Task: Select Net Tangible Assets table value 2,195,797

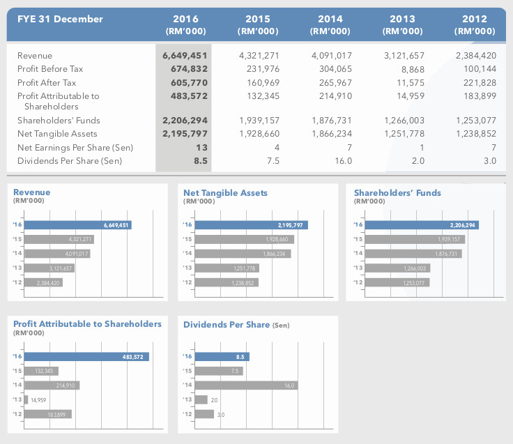Action: pos(185,134)
